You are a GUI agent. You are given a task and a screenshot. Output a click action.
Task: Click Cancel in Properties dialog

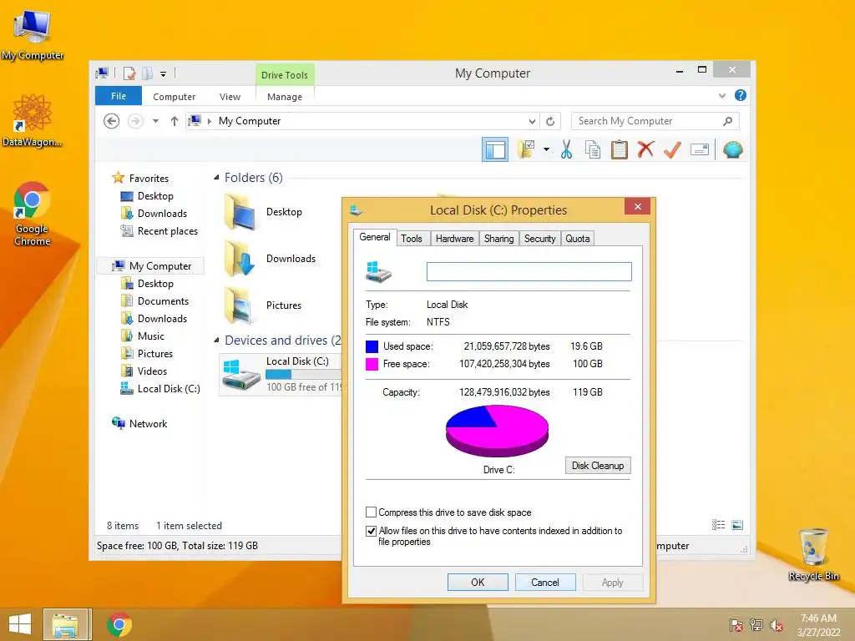click(x=544, y=582)
